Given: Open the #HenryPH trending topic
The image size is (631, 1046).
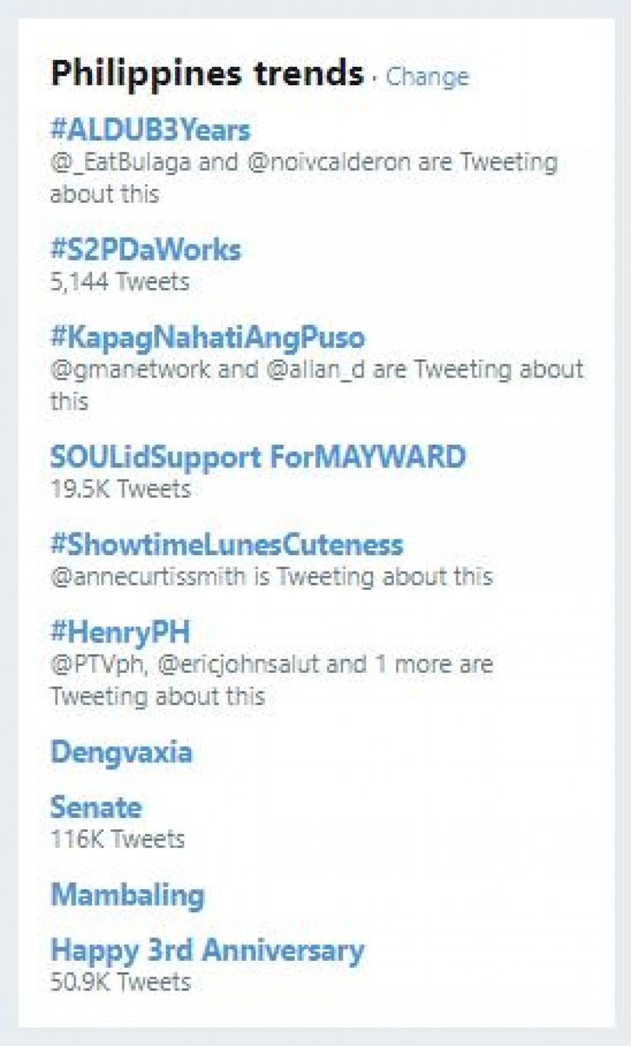Looking at the screenshot, I should tap(120, 632).
